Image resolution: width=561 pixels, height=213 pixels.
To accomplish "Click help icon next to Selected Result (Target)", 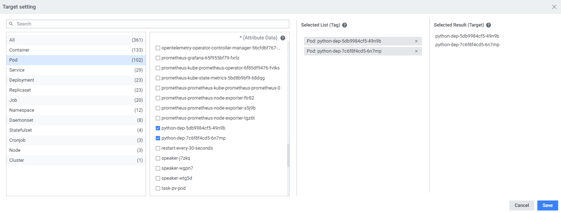I will (x=488, y=25).
